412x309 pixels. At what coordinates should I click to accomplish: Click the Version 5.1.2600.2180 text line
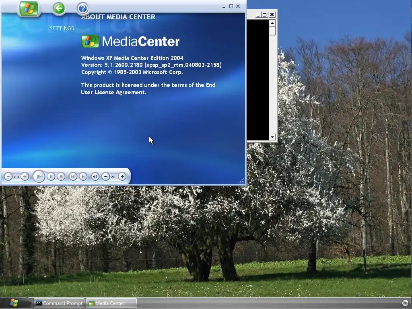coord(151,65)
